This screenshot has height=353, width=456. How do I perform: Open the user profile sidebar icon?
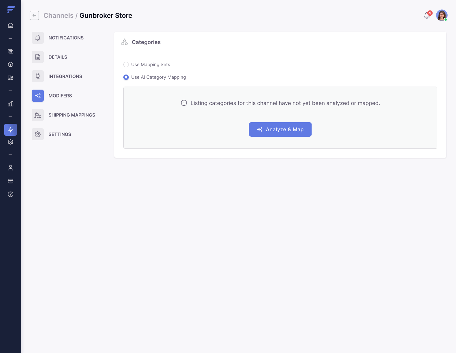pyautogui.click(x=11, y=168)
